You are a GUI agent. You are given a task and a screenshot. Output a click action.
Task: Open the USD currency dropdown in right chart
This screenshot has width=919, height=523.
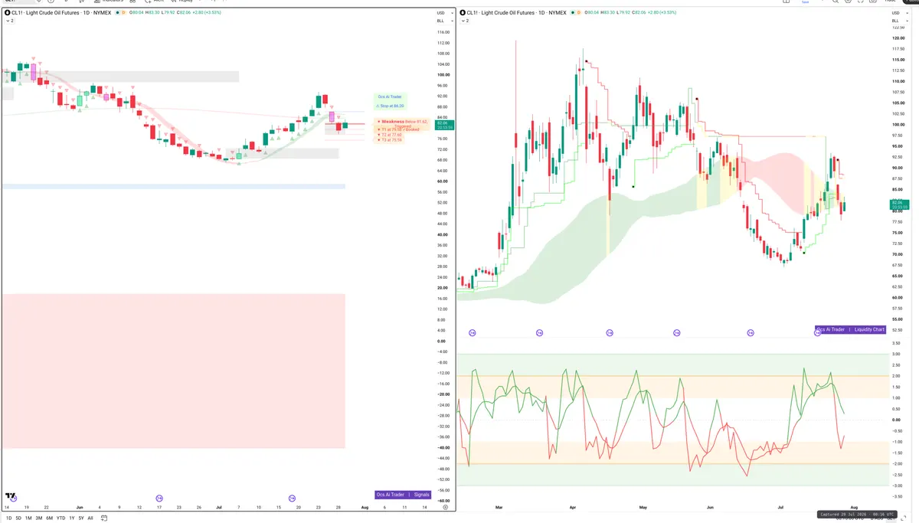[899, 13]
